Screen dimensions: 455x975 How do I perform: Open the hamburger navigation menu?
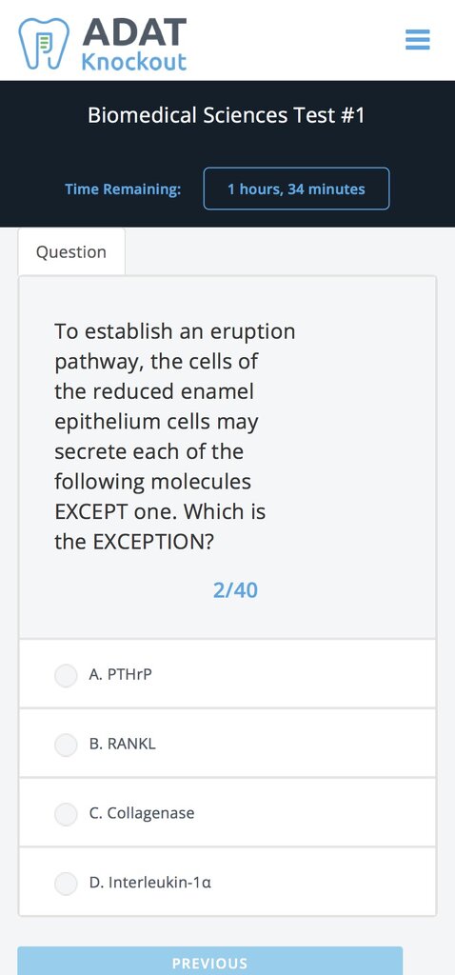click(x=417, y=40)
